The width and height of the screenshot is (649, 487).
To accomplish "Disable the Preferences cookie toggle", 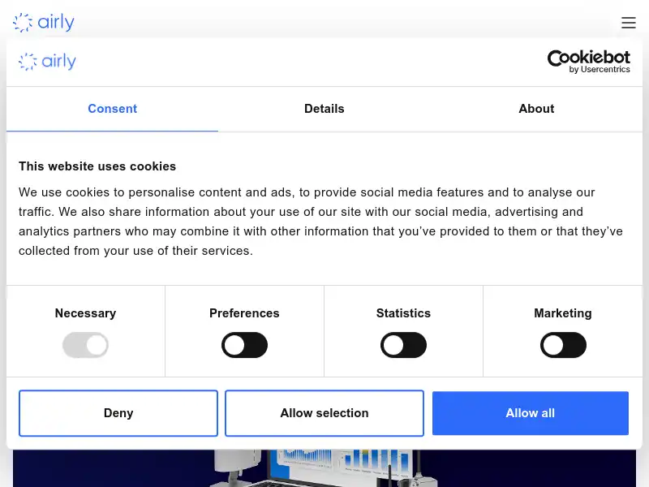I will [x=244, y=345].
